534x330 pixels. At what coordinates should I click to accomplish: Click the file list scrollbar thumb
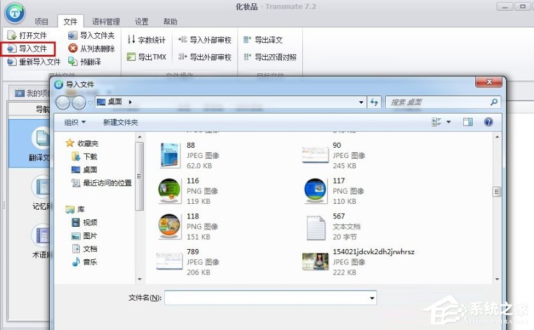(x=496, y=192)
